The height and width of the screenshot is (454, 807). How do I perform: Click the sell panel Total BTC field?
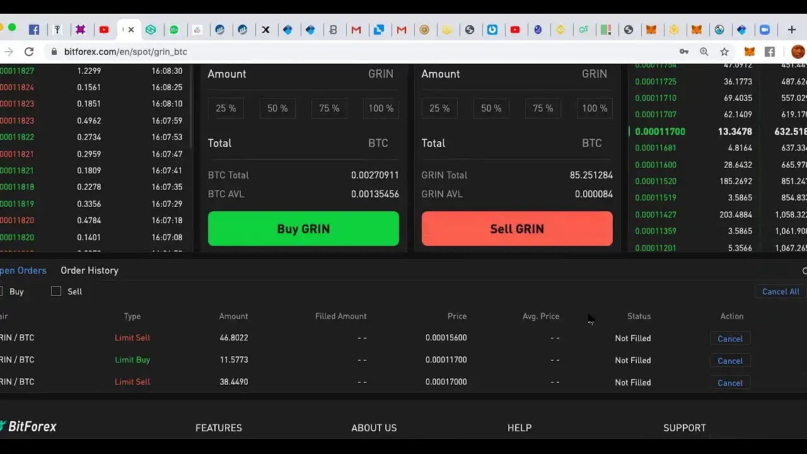(517, 144)
